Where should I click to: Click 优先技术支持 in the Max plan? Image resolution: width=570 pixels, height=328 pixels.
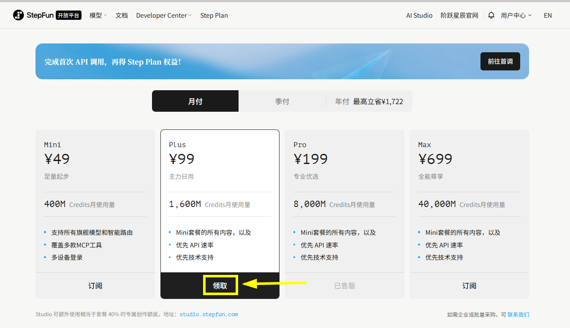pos(444,257)
